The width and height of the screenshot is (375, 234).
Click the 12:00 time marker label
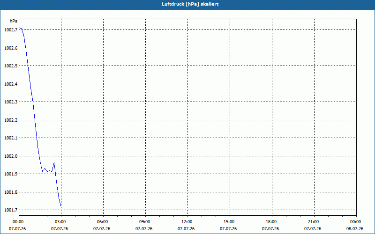pyautogui.click(x=187, y=222)
